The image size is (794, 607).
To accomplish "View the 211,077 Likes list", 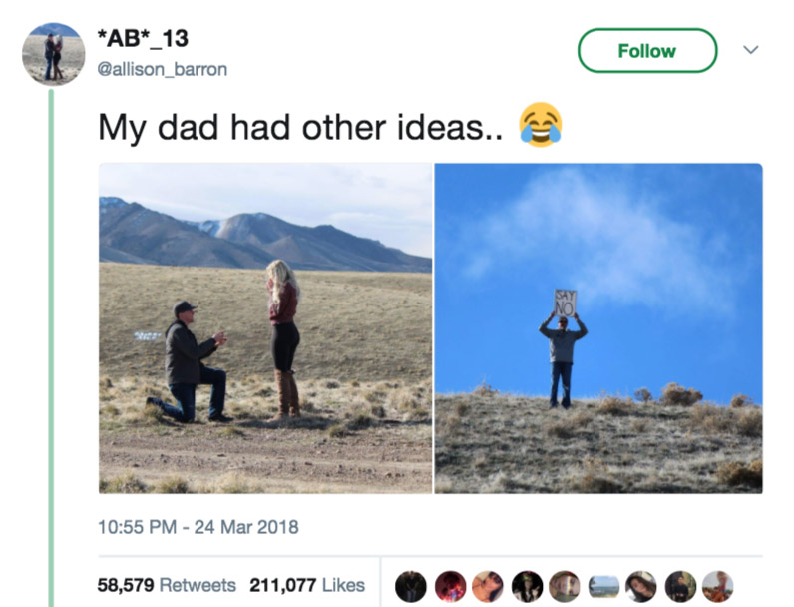I will pyautogui.click(x=307, y=585).
